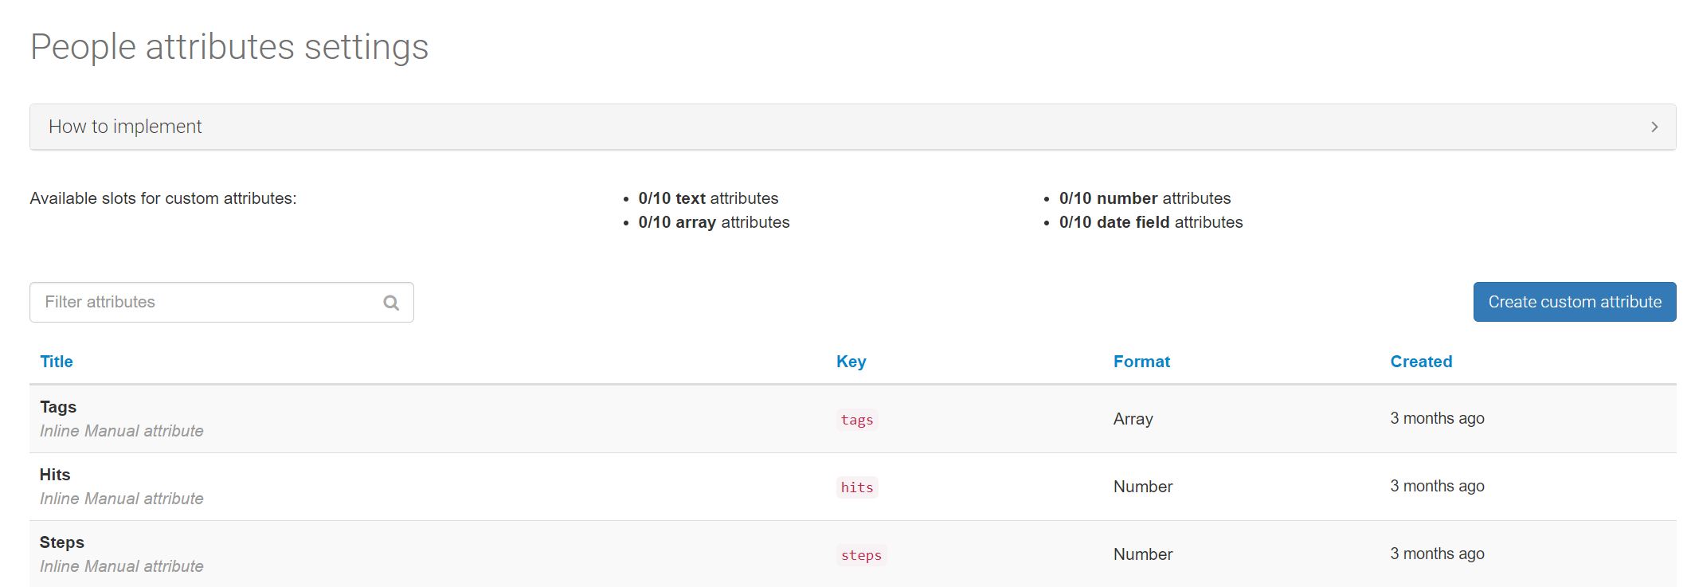Screen dimensions: 1691x587
Task: Click the Number format cell for Steps
Action: 1142,554
